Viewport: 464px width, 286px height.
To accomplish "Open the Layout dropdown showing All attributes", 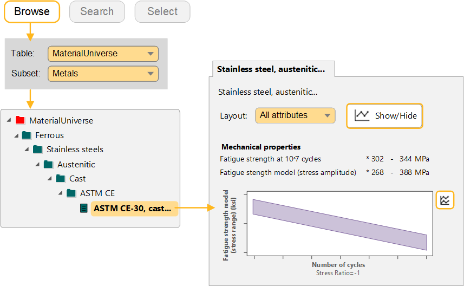I will pos(295,115).
